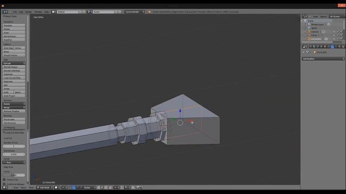Open the Object Constraints properties tab
Image resolution: width=346 pixels, height=194 pixels.
tap(328, 47)
